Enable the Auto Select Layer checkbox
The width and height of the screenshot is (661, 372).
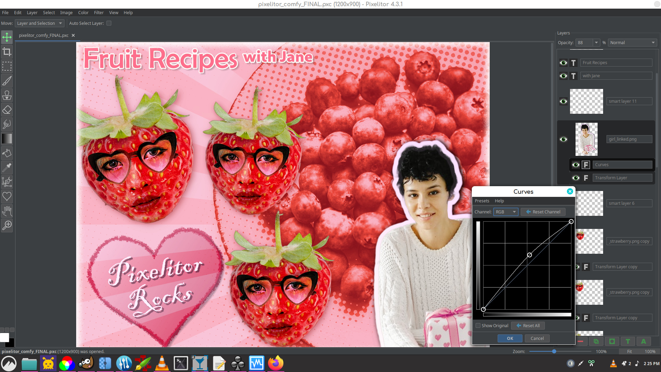click(x=109, y=23)
